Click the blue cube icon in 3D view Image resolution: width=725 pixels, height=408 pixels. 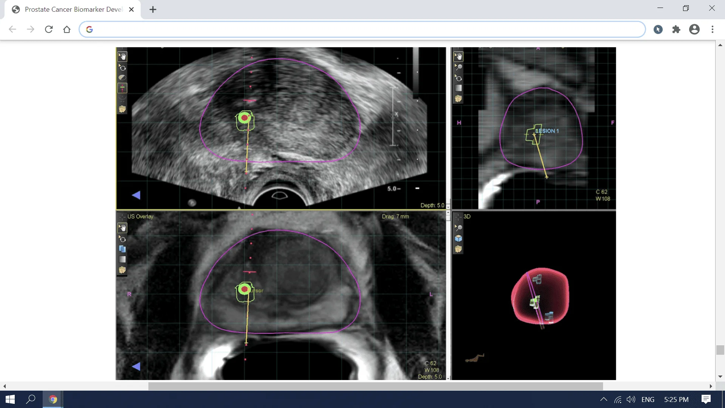458,238
